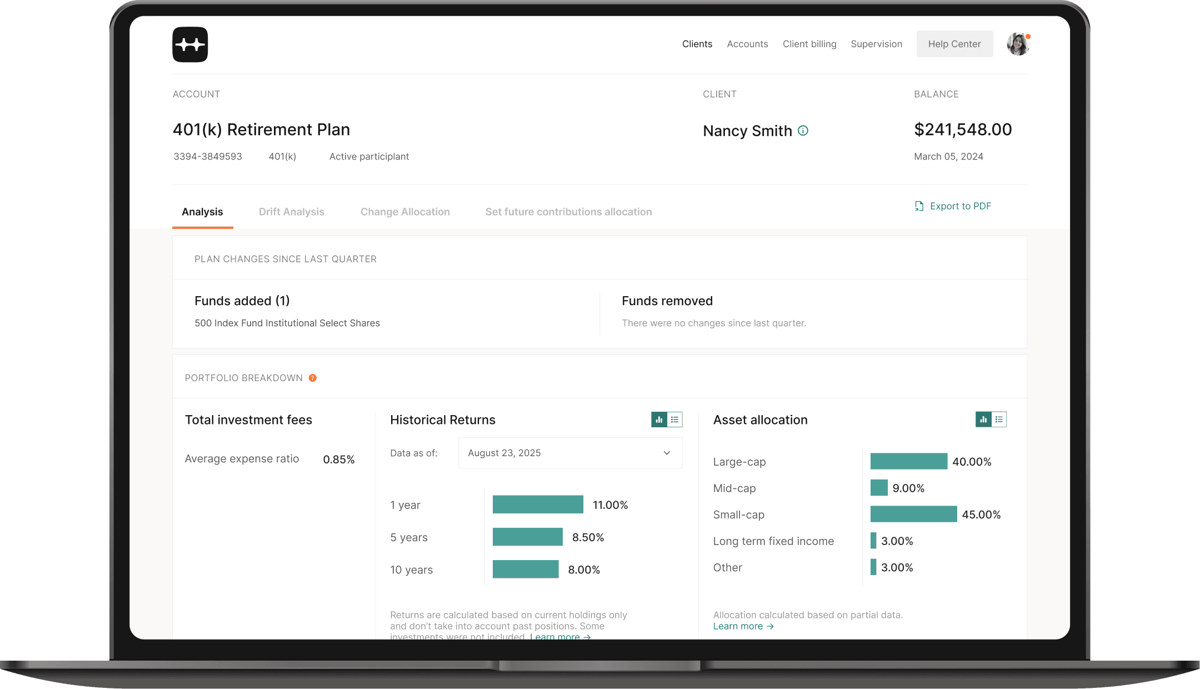Click the Mid-cap 9.00% value
This screenshot has width=1200, height=689.
coord(908,488)
